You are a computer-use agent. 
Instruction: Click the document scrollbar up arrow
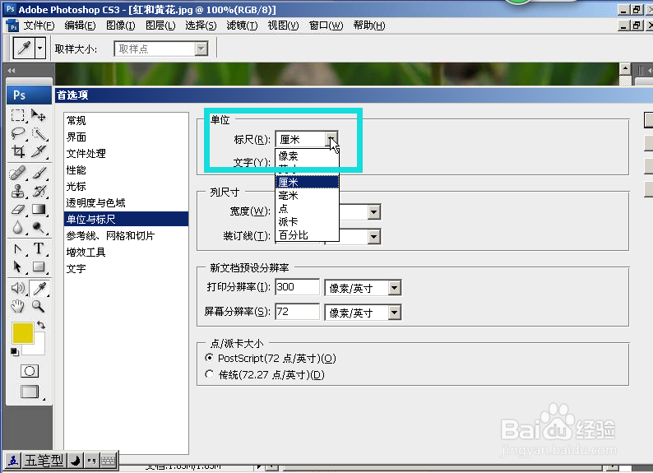[625, 69]
